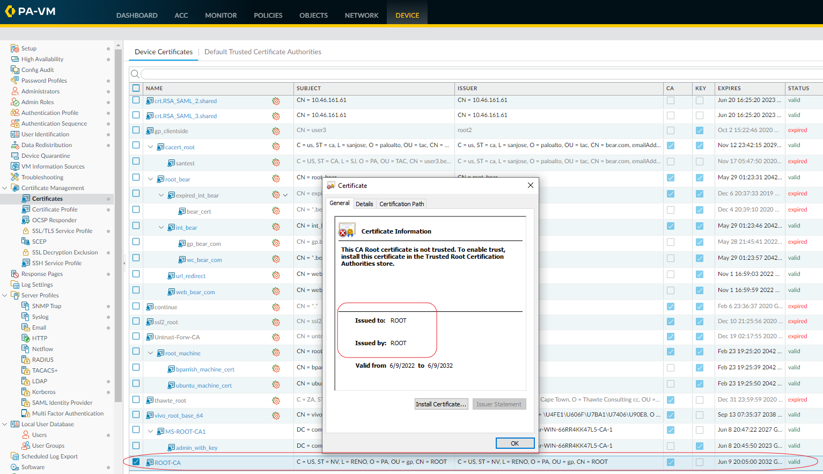Viewport: 823px width, 474px height.
Task: Click the thawte_root certificate icon
Action: click(x=150, y=400)
